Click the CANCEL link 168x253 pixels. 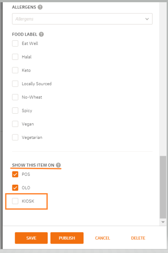click(x=103, y=238)
